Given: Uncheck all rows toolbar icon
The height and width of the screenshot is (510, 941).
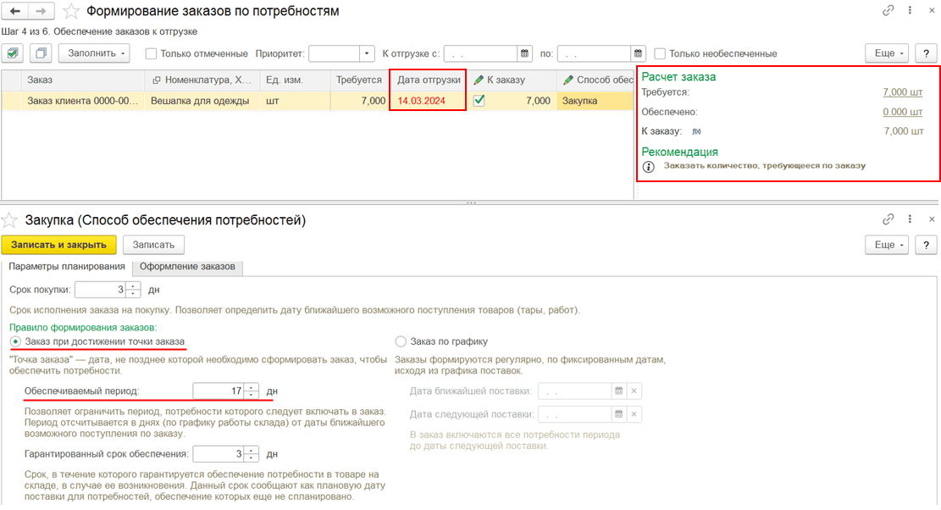Looking at the screenshot, I should [x=40, y=53].
